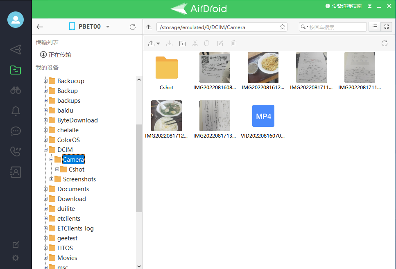Image resolution: width=396 pixels, height=269 pixels.
Task: Click the upload file icon
Action: 151,43
